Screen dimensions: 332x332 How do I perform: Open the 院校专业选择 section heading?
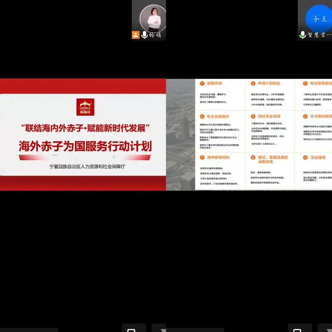pos(269,117)
